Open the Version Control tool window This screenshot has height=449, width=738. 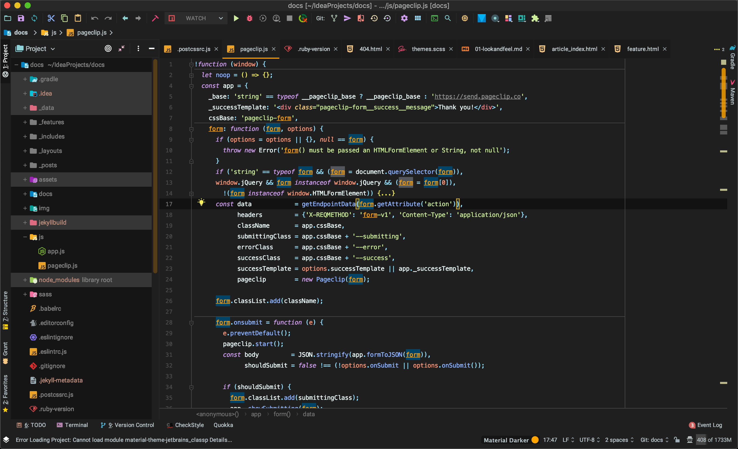127,425
